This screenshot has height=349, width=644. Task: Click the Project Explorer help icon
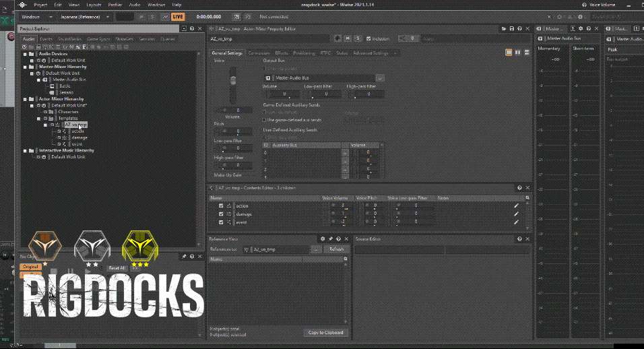192,29
